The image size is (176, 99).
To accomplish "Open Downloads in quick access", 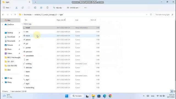I will point(11,37).
